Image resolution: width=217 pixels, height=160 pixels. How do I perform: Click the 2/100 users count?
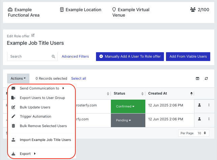tap(203, 10)
